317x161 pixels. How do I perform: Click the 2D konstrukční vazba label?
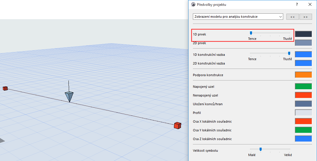[x=209, y=63]
